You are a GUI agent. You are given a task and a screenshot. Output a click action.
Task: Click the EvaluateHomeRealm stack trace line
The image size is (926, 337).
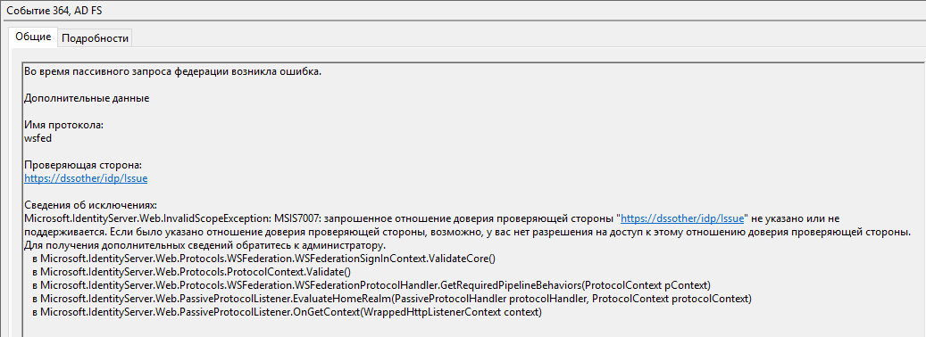point(392,299)
